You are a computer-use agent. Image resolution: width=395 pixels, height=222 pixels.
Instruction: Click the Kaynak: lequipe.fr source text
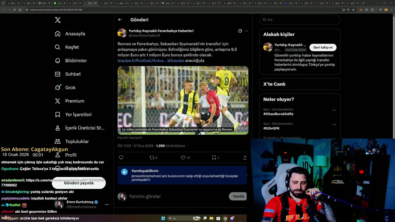(130, 138)
